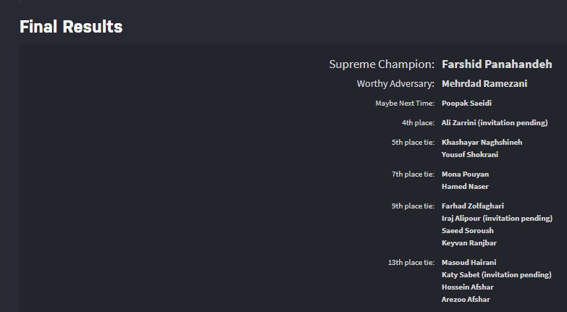This screenshot has width=567, height=312.
Task: Select Saeed Soroush in the list
Action: click(x=467, y=231)
